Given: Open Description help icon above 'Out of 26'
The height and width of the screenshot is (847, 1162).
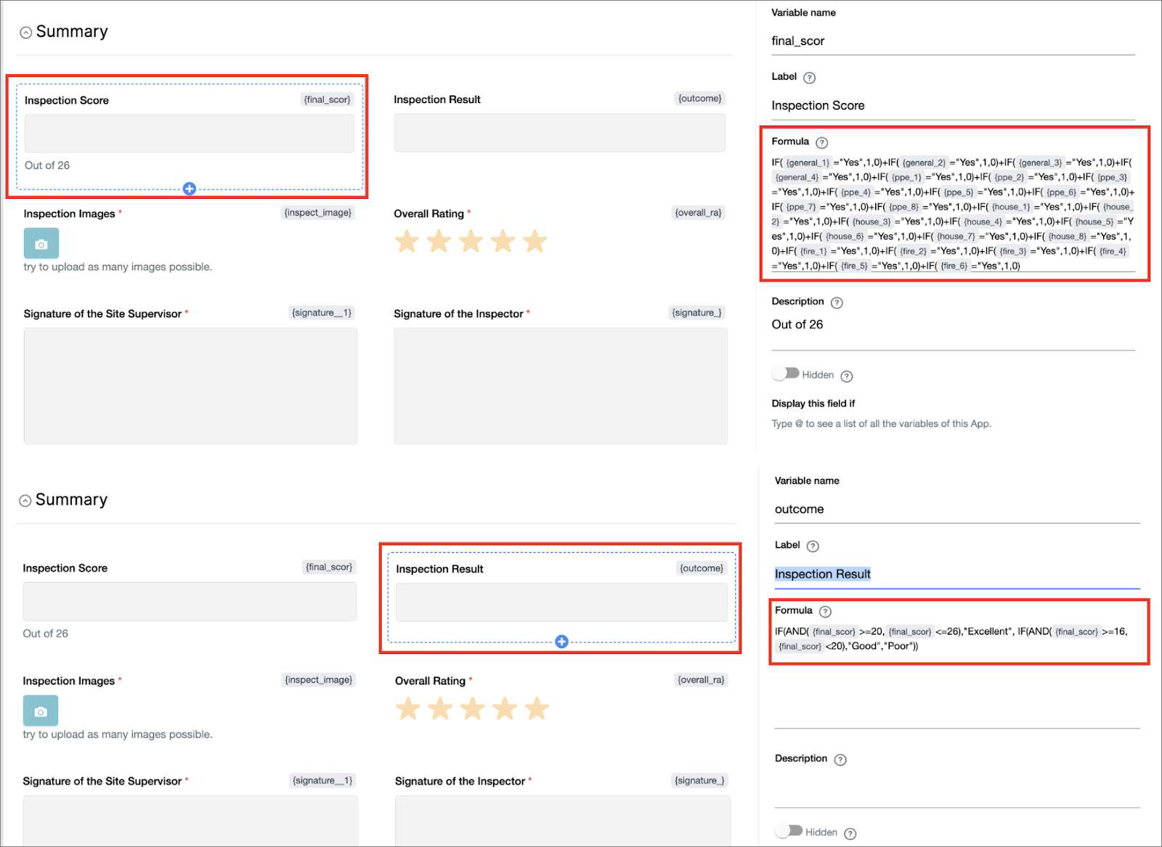Looking at the screenshot, I should 837,303.
